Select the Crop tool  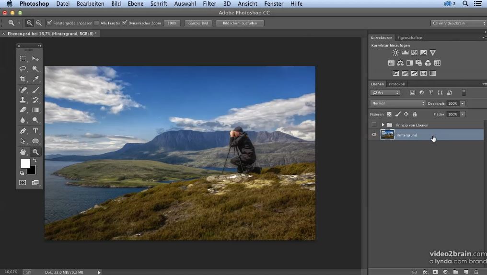23,79
